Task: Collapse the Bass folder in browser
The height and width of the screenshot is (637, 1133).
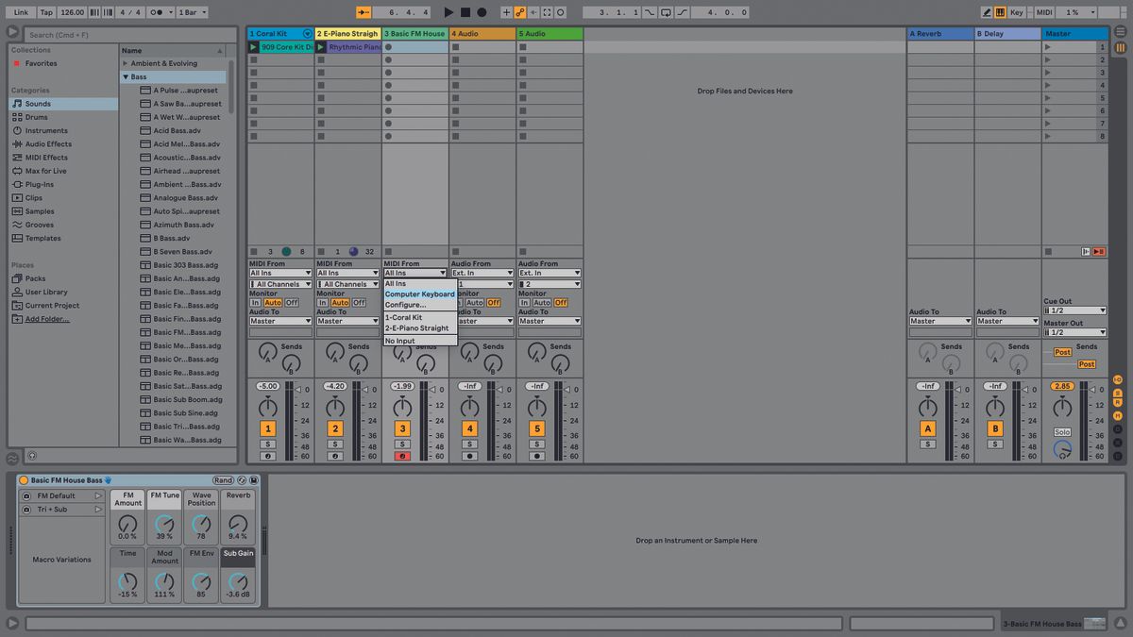Action: [126, 76]
